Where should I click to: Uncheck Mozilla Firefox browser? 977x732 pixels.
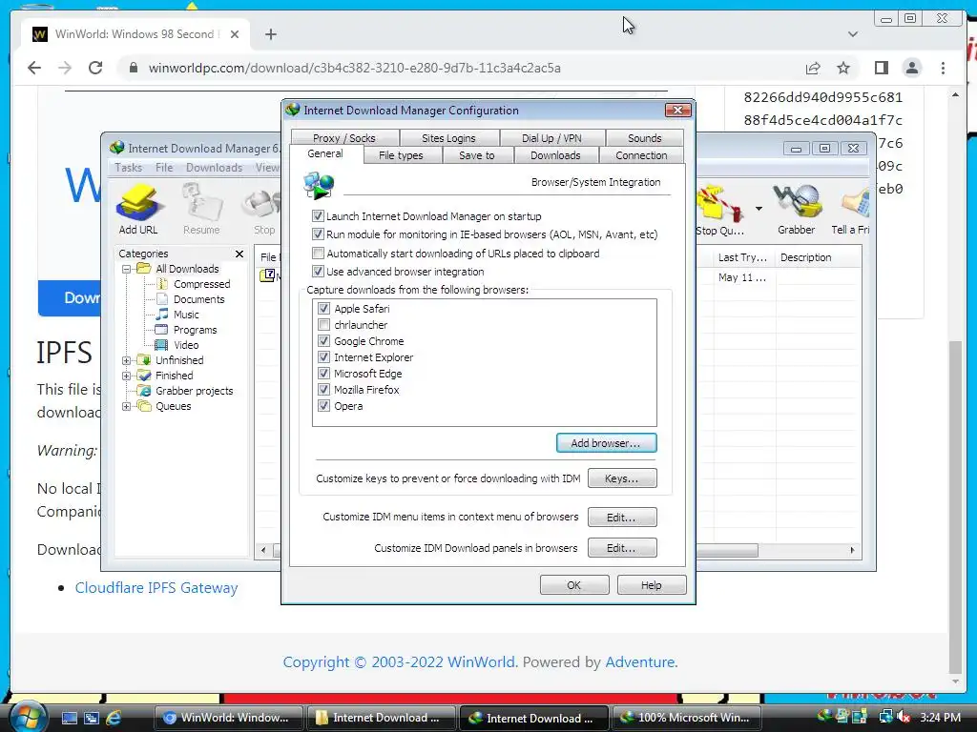pyautogui.click(x=323, y=389)
